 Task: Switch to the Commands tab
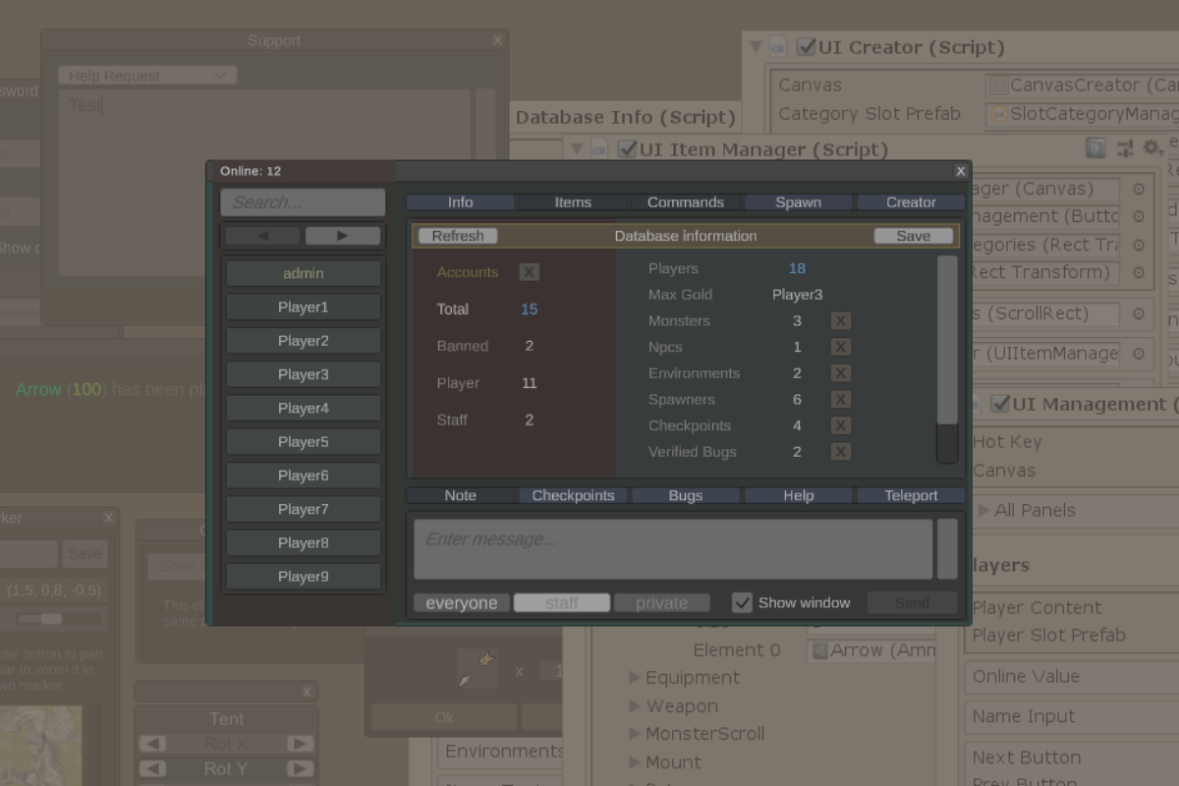pos(686,202)
